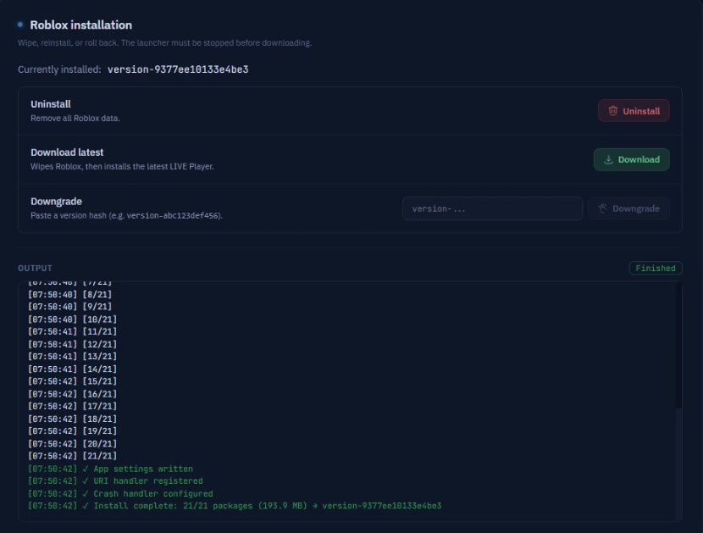This screenshot has width=703, height=533.
Task: Click the 'App settings written' log line
Action: point(110,469)
